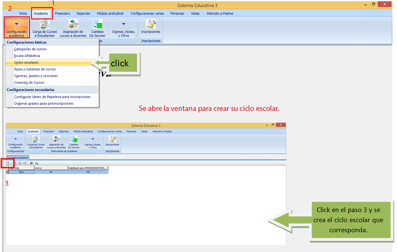The image size is (397, 252).
Task: Choose Categorías de cursos menu entry
Action: click(x=30, y=49)
